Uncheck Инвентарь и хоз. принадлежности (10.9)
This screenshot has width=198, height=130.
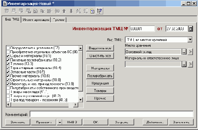pos(8,84)
